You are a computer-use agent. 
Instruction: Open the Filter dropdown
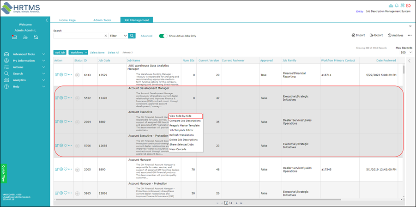coord(118,36)
